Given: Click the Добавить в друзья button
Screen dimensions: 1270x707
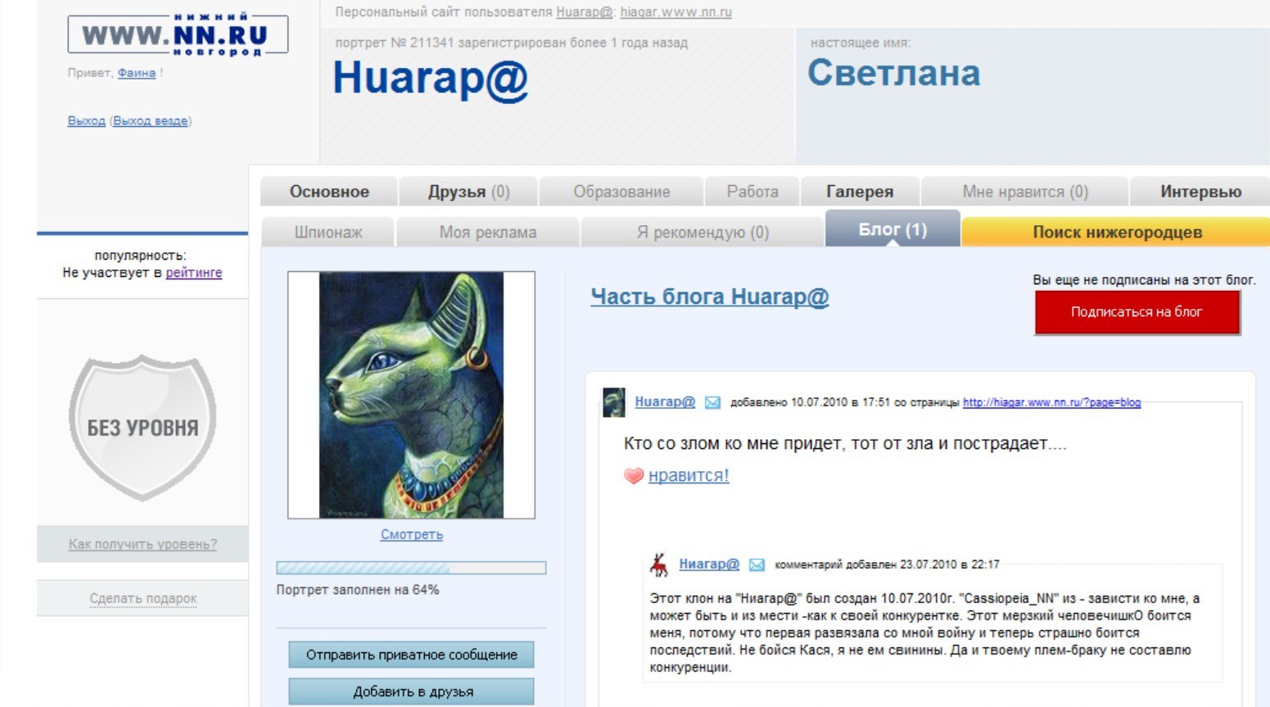Looking at the screenshot, I should tap(411, 691).
